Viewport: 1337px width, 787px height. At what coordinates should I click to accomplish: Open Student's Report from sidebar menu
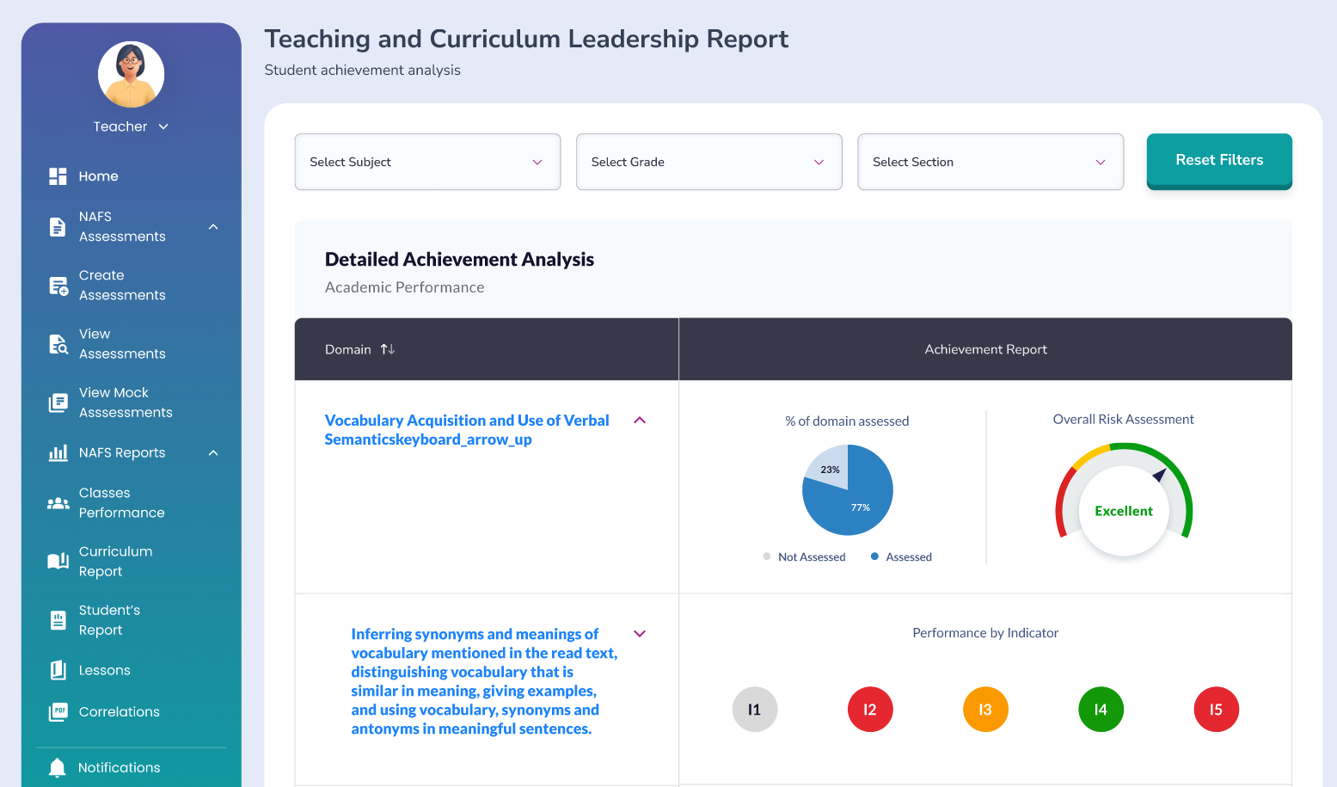click(x=109, y=620)
